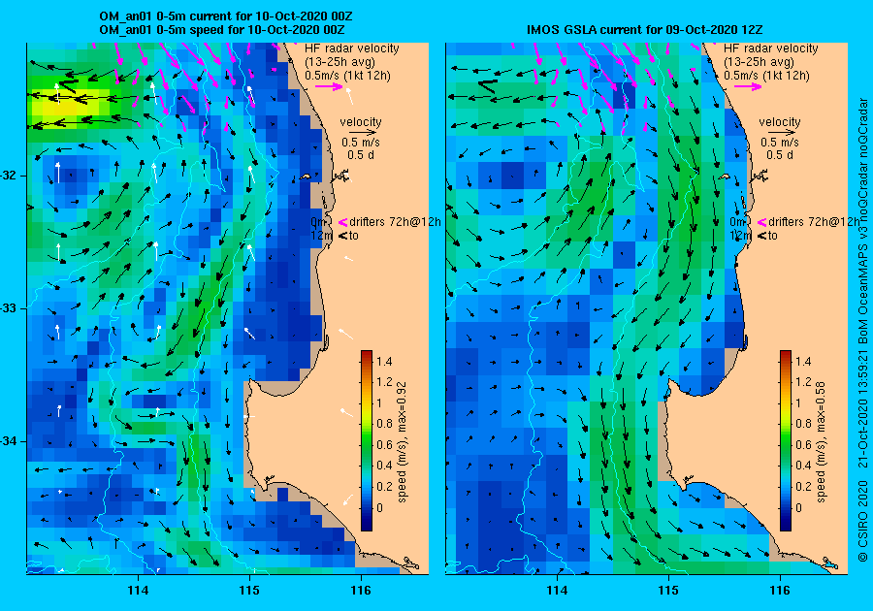Click "0.5 m/s" velocity scale text on left map

pyautogui.click(x=361, y=143)
